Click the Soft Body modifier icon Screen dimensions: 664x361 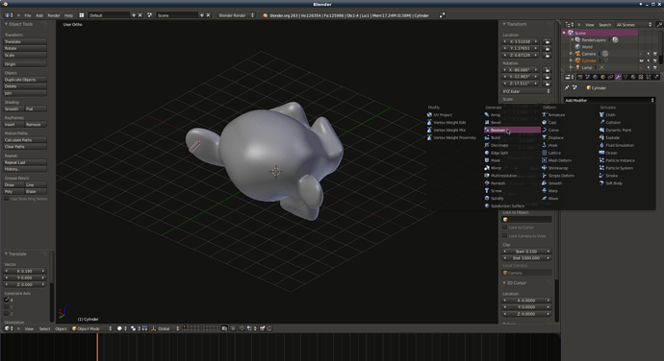601,183
